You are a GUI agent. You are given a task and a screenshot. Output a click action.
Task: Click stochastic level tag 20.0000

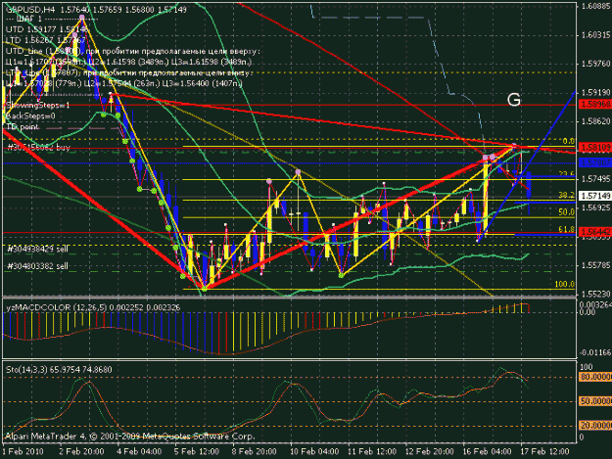click(595, 426)
